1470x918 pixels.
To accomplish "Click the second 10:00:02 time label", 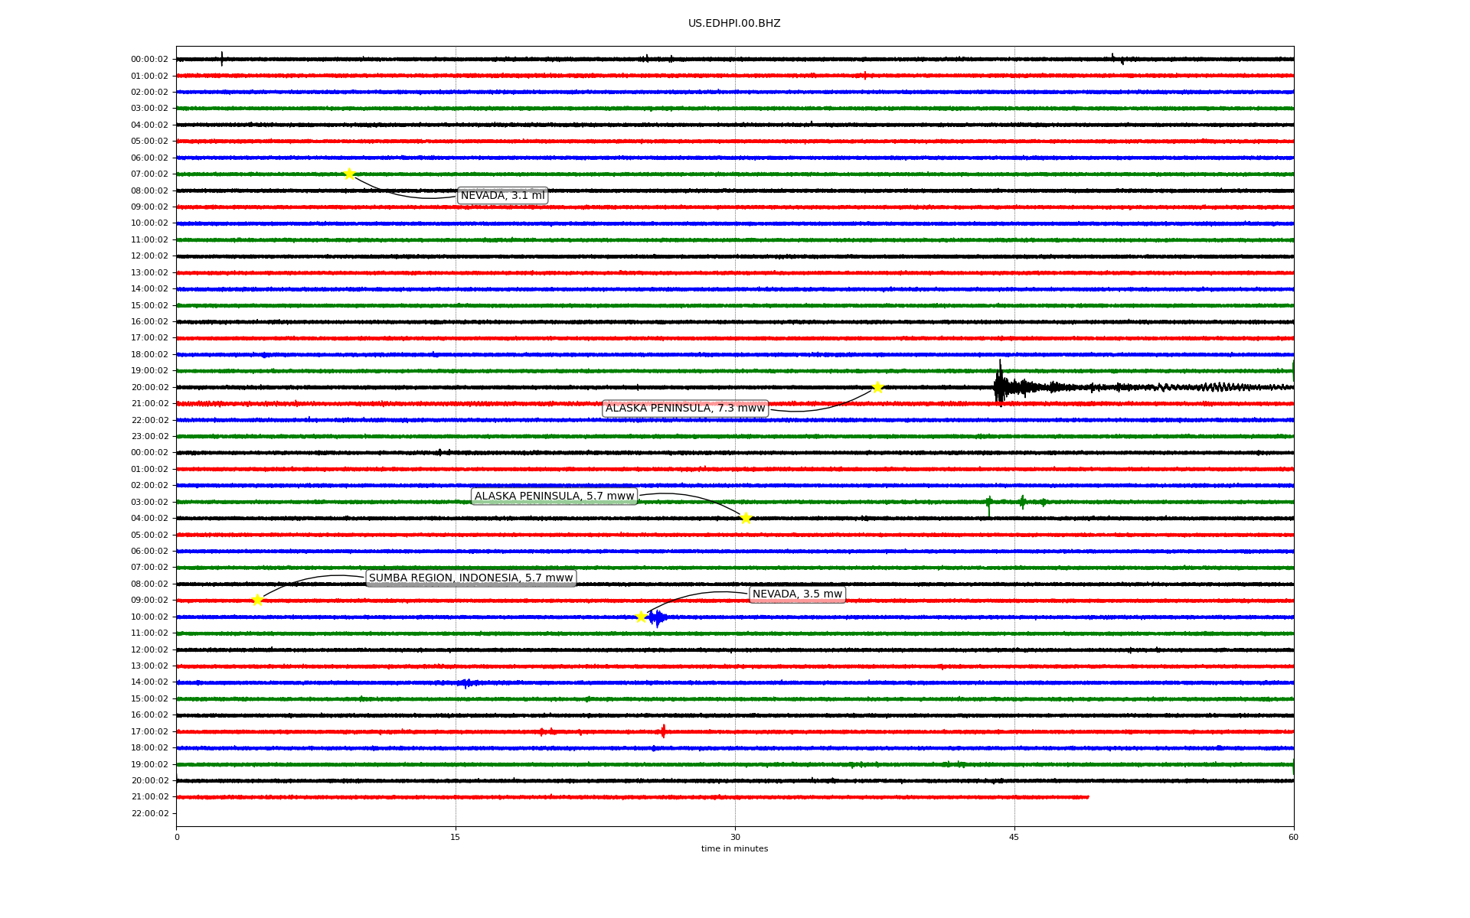I will [149, 617].
